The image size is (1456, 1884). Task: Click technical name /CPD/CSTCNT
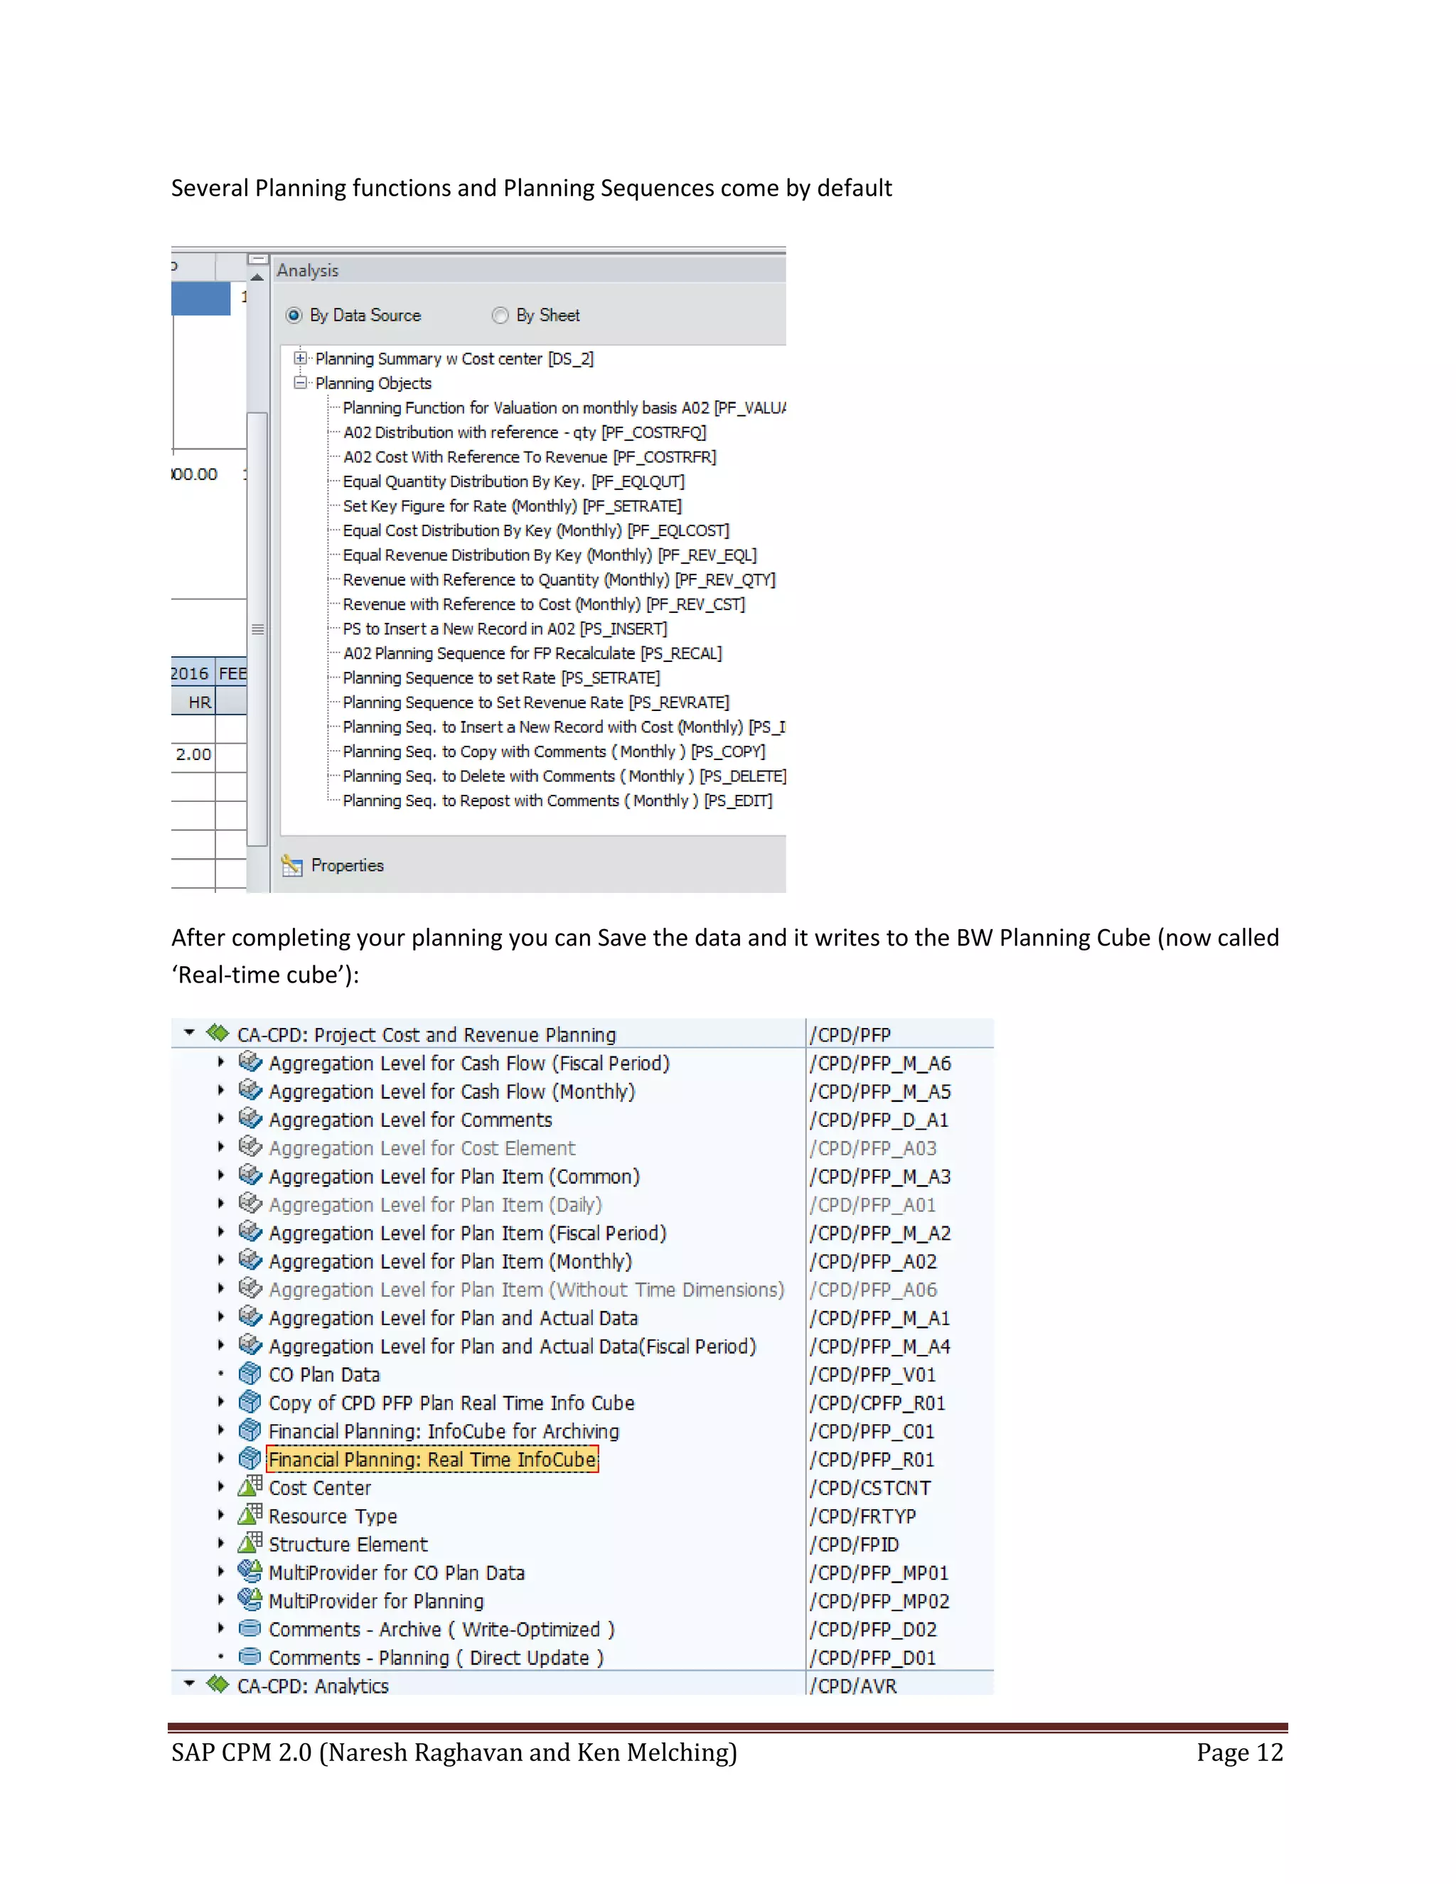pos(870,1488)
